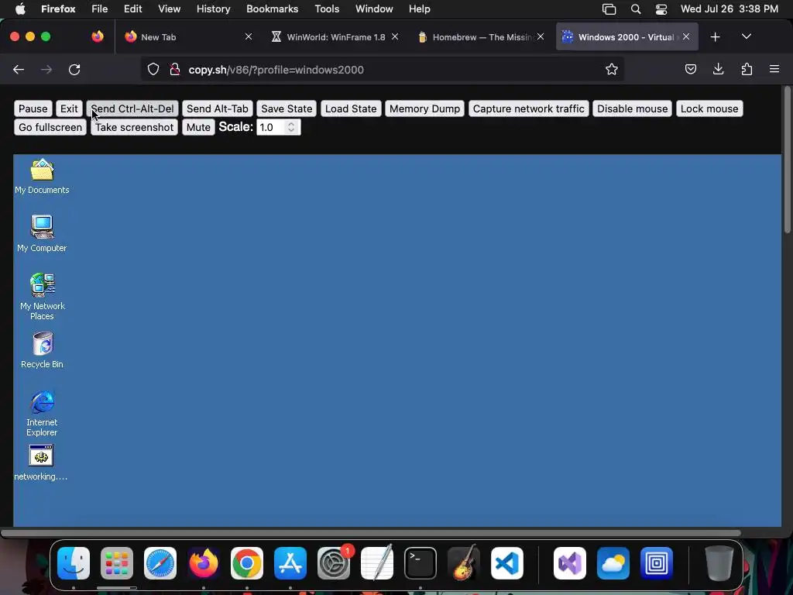
Task: Launch Safari from the Dock
Action: 160,563
